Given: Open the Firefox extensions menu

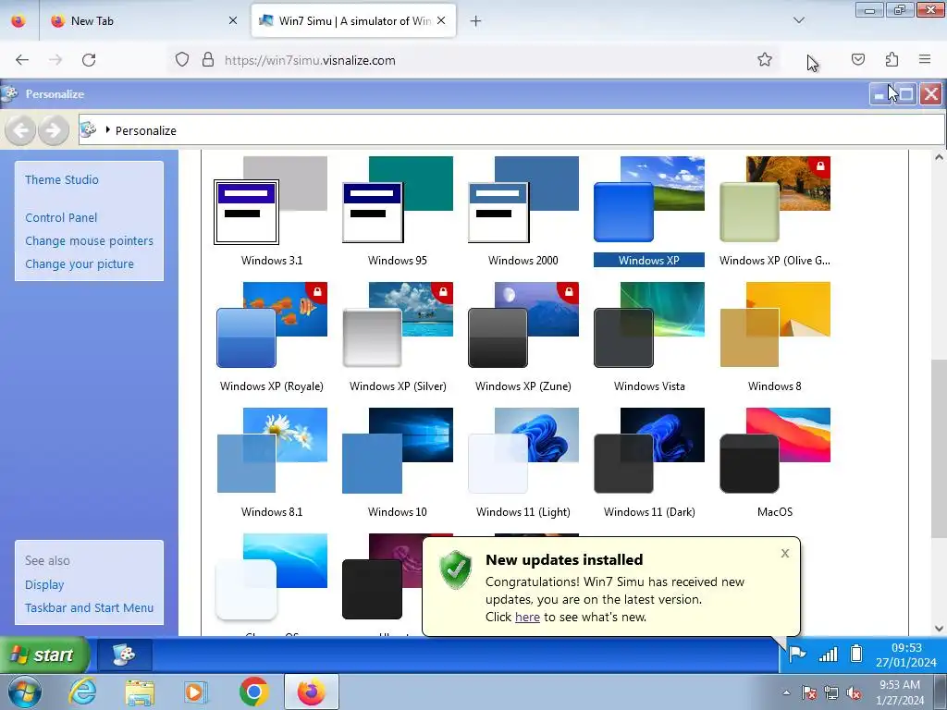Looking at the screenshot, I should [892, 60].
